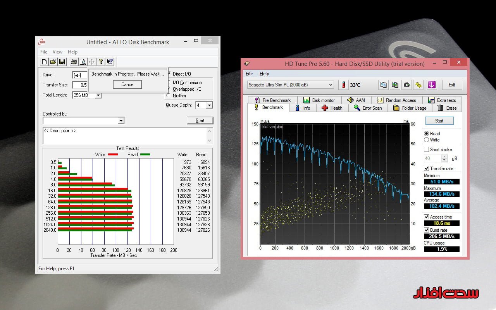Save ATTO results with the floppy disk icon
This screenshot has height=310, width=496.
[x=62, y=62]
